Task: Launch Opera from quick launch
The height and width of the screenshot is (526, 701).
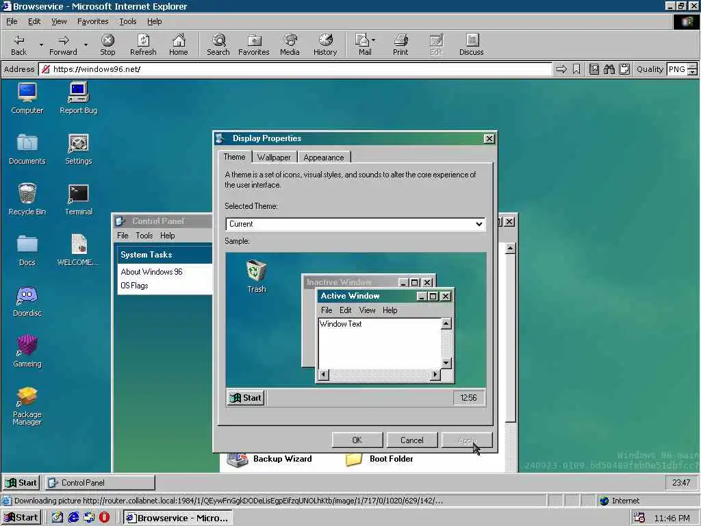Action: click(x=104, y=518)
